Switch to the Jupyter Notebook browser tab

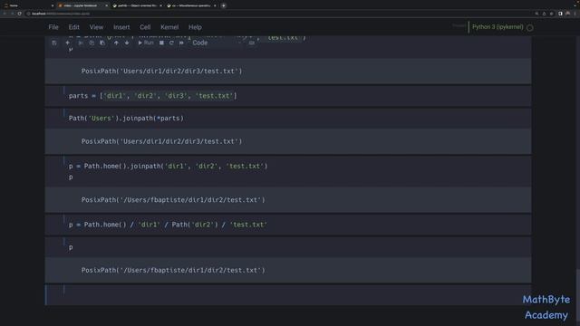pos(83,5)
